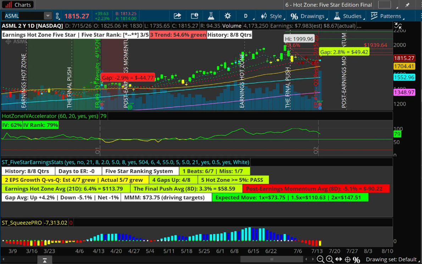Click the HotZoneIVAccelerator study title
Viewport: 422px width, 264px height.
pyautogui.click(x=50, y=116)
